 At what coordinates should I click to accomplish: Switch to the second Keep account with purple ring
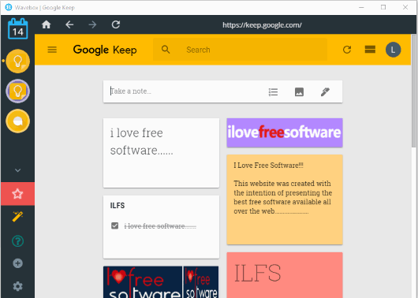coord(17,91)
